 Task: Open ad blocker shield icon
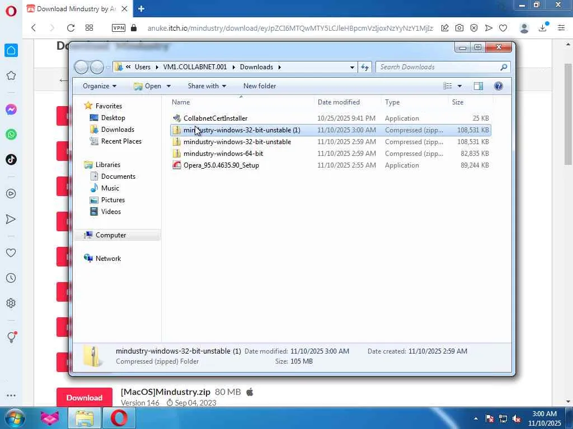tap(474, 28)
